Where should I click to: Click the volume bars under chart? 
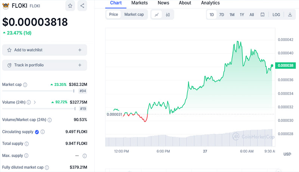(189, 138)
